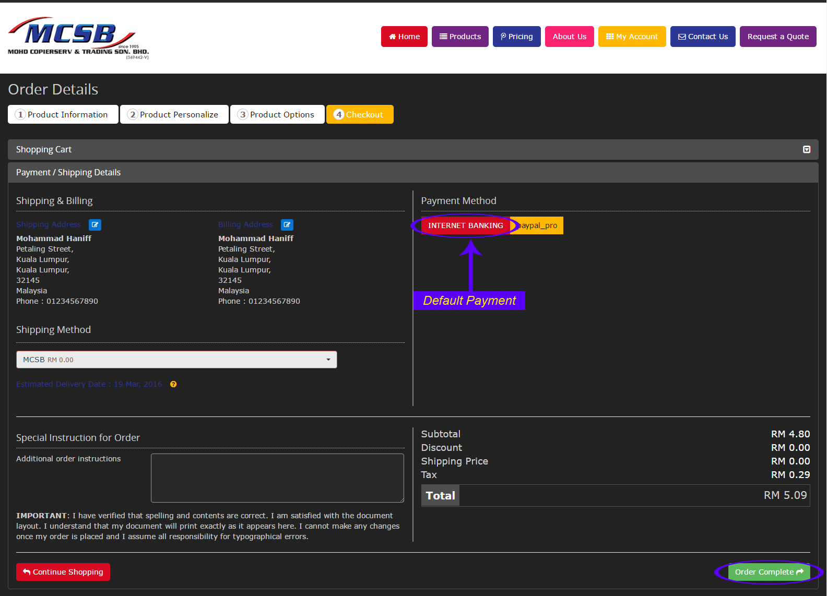Click the Shipping Address link
The image size is (827, 596).
click(x=49, y=224)
